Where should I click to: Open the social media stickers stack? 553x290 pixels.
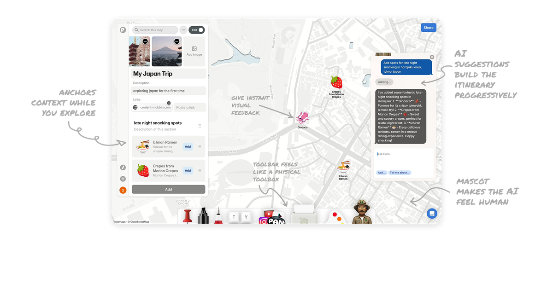pyautogui.click(x=271, y=218)
